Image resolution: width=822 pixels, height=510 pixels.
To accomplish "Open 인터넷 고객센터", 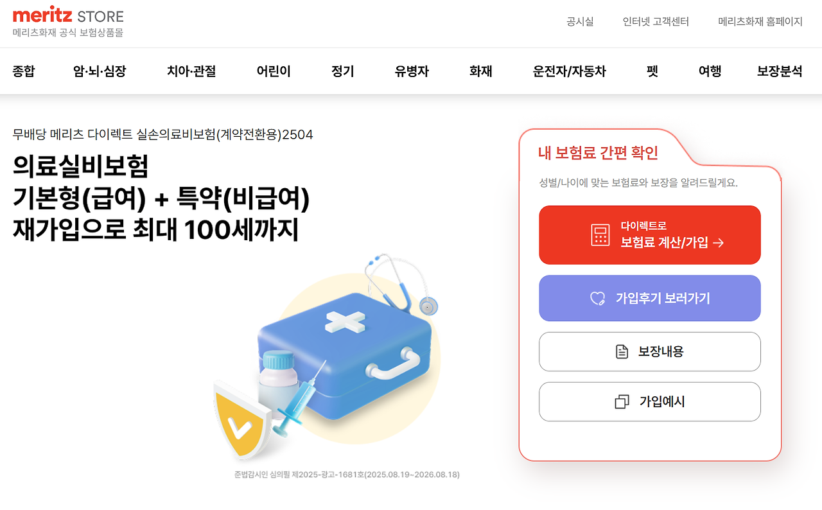I will tap(655, 21).
